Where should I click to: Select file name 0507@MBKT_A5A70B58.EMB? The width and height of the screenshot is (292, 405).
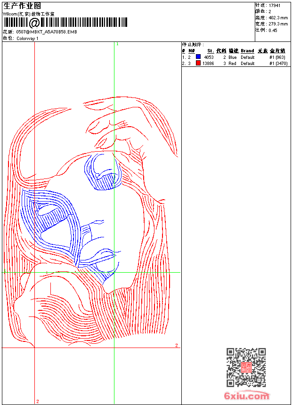click(x=47, y=32)
